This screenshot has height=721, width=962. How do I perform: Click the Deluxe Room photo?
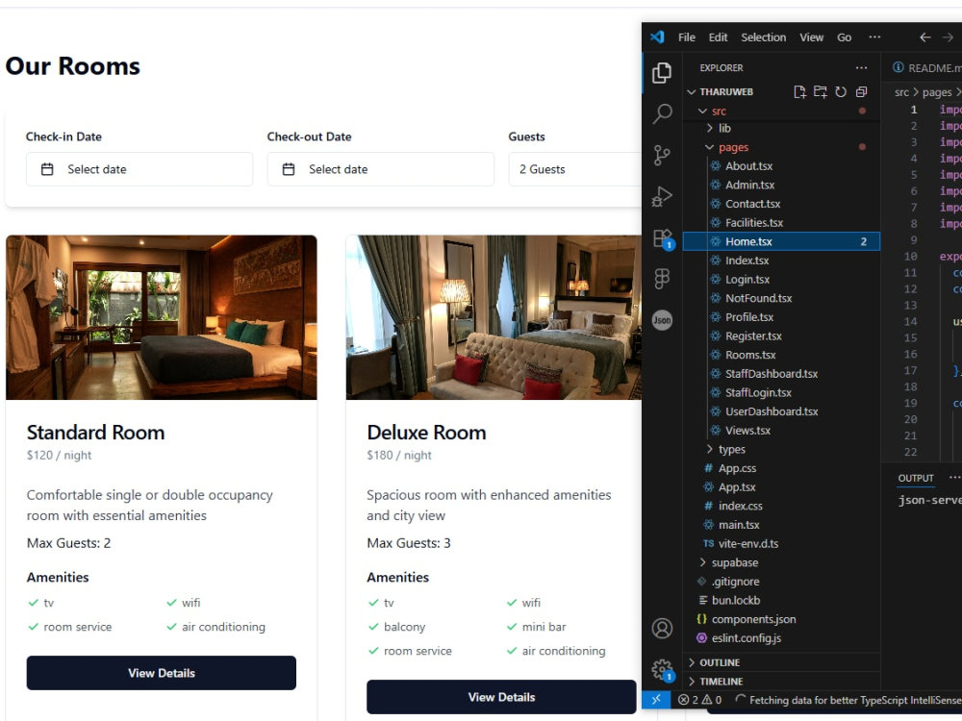(494, 317)
